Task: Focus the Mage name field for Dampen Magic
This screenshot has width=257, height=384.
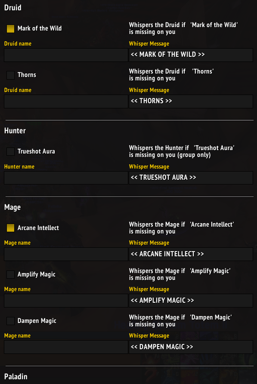Action: tap(66, 347)
